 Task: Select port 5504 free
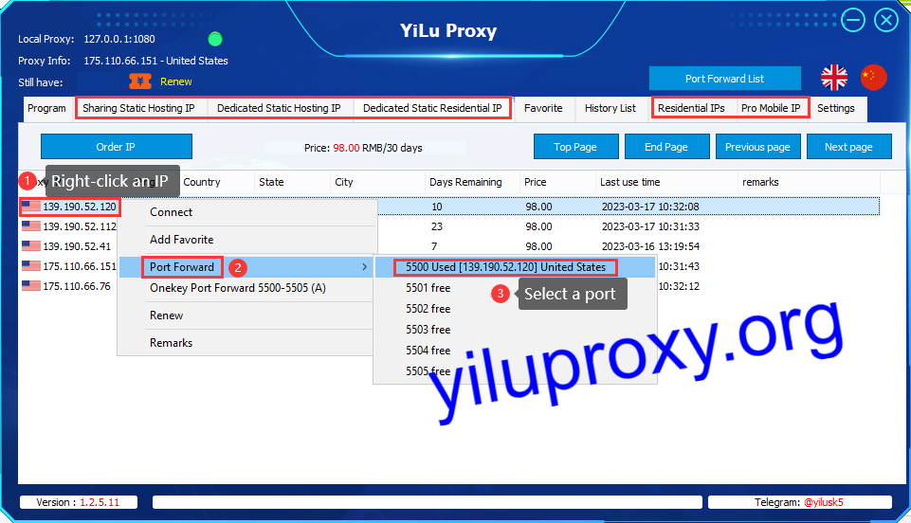(515, 351)
